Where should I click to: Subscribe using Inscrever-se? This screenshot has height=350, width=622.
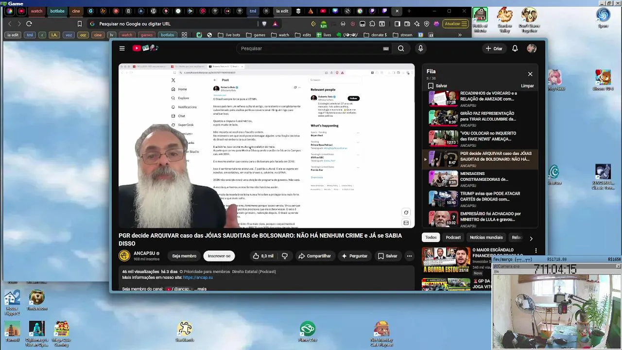point(219,256)
